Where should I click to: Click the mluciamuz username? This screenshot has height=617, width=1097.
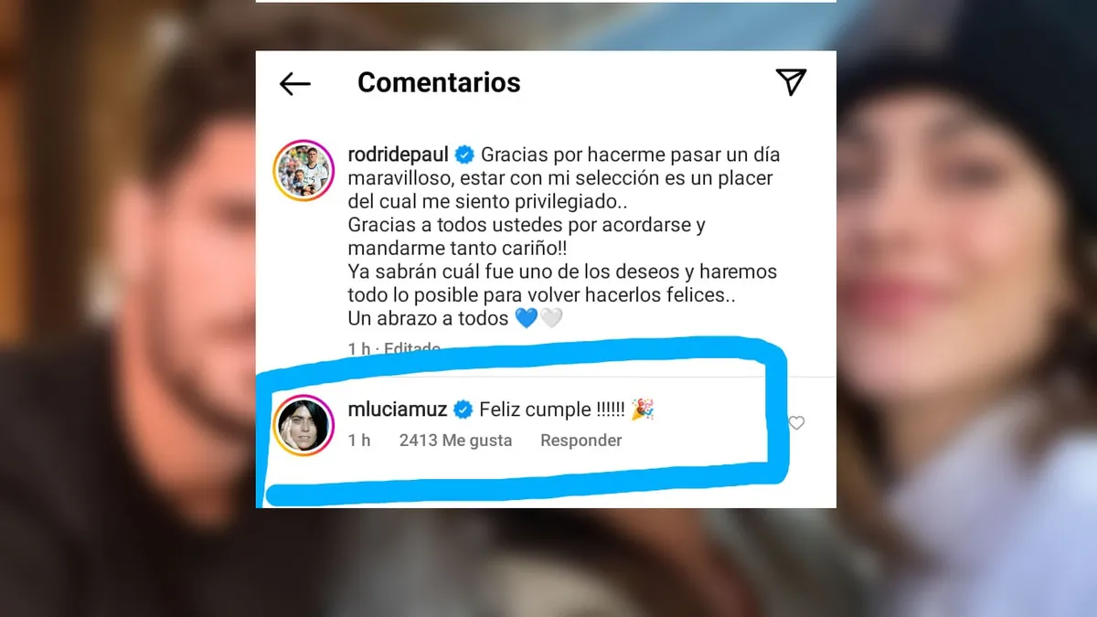coord(399,410)
